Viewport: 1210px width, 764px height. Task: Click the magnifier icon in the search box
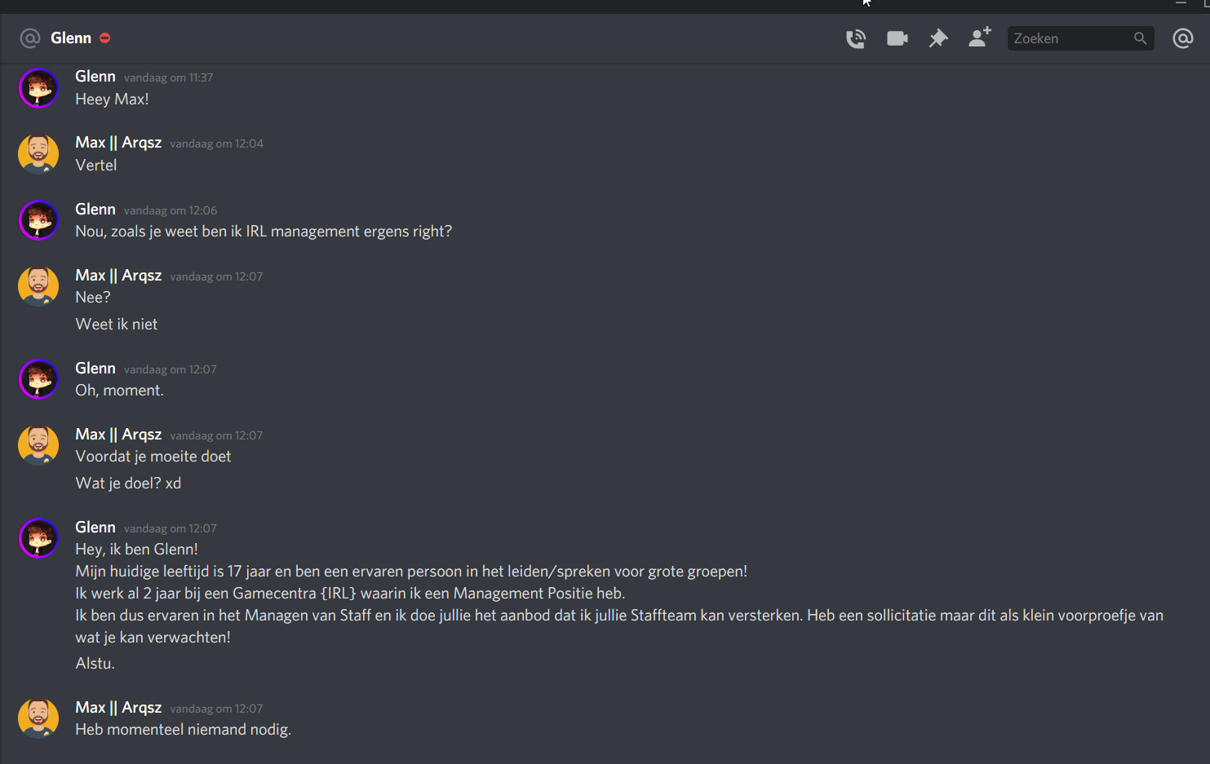point(1140,38)
